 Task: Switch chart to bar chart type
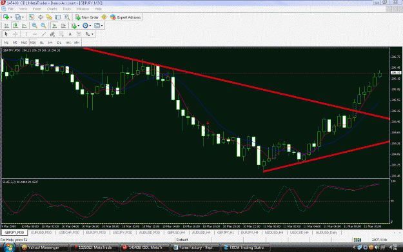pos(6,26)
